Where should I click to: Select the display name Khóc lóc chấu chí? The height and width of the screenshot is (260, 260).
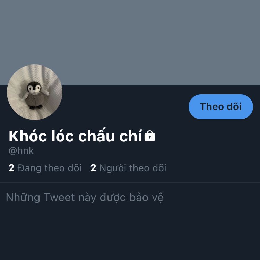76,136
